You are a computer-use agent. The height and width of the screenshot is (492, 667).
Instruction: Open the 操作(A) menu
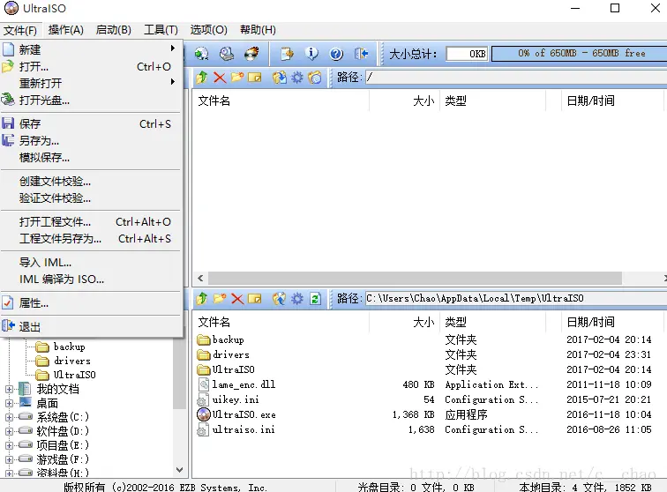(65, 30)
